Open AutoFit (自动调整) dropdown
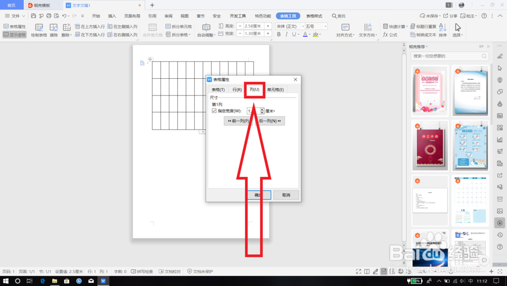Screen dimensions: 507x286 pyautogui.click(x=206, y=31)
